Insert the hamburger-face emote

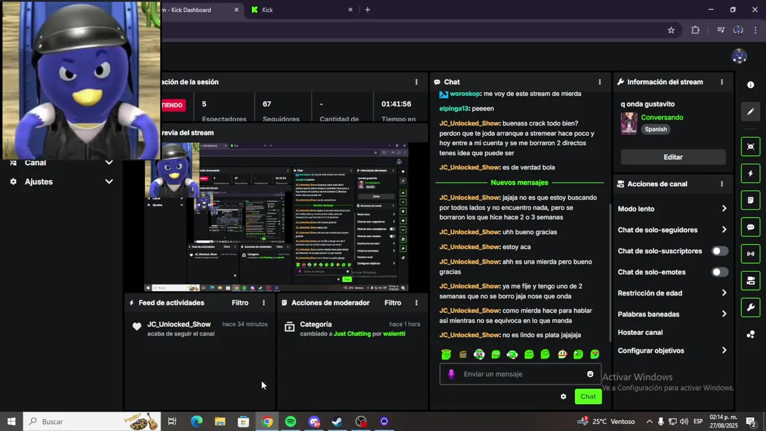coord(562,354)
